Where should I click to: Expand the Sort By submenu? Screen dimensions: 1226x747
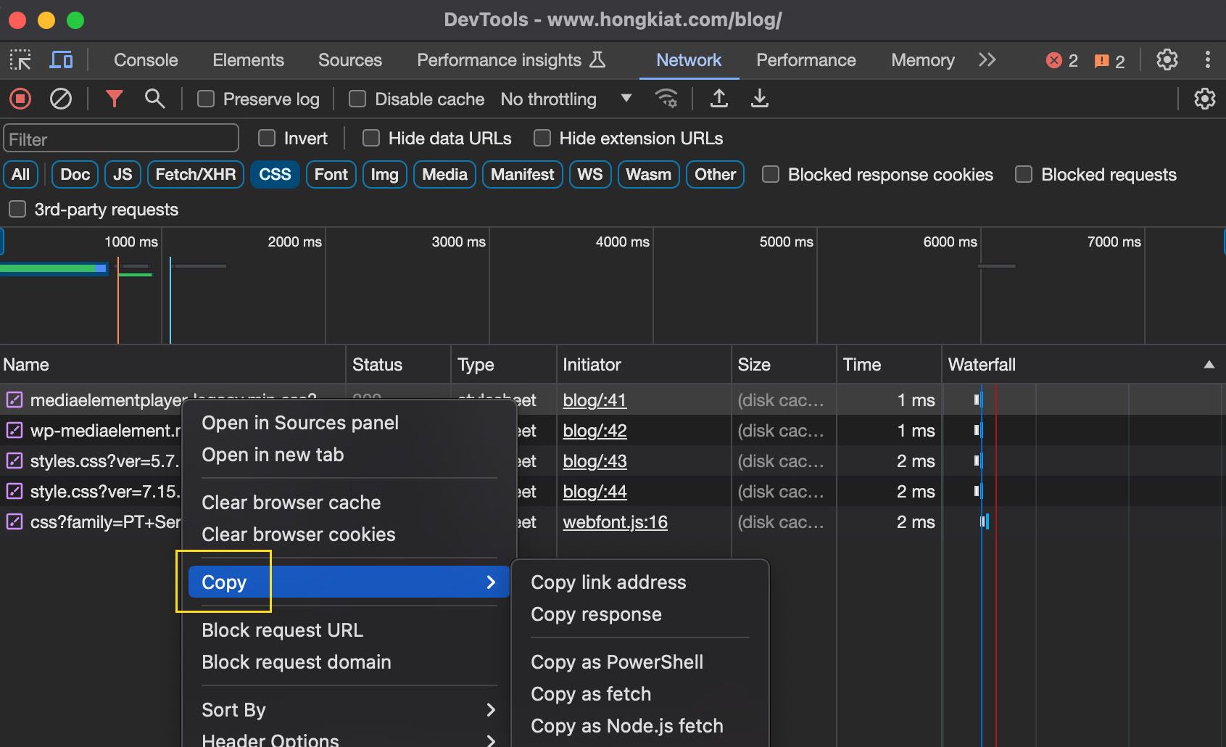(349, 709)
